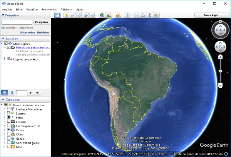Screen dimensions: 231x157
Task: Check the Lugares temporários checkbox
Action: pos(6,58)
